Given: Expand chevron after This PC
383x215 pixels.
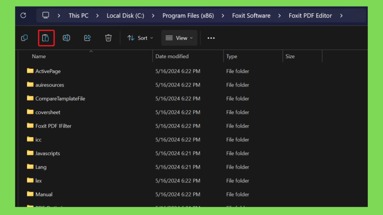Looking at the screenshot, I should coord(98,16).
